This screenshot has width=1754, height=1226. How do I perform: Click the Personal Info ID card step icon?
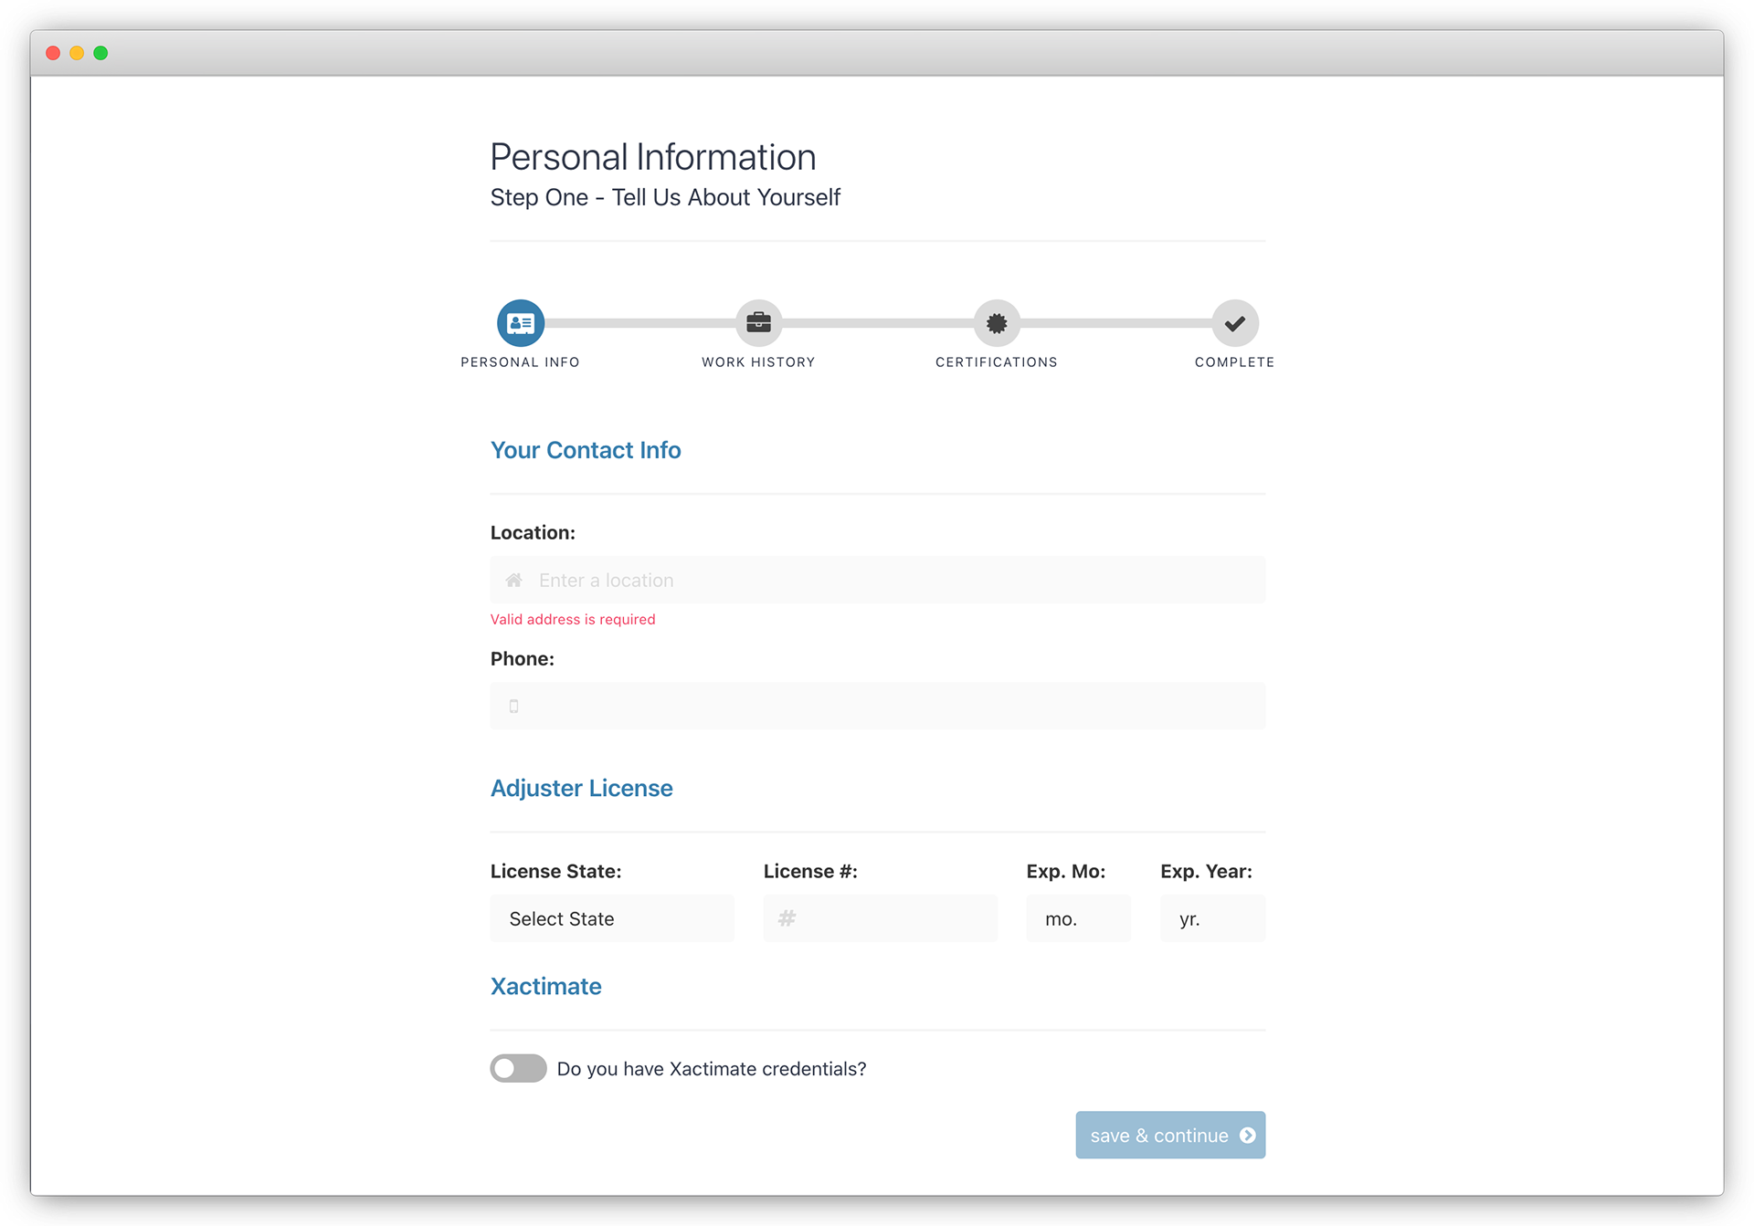(x=521, y=323)
